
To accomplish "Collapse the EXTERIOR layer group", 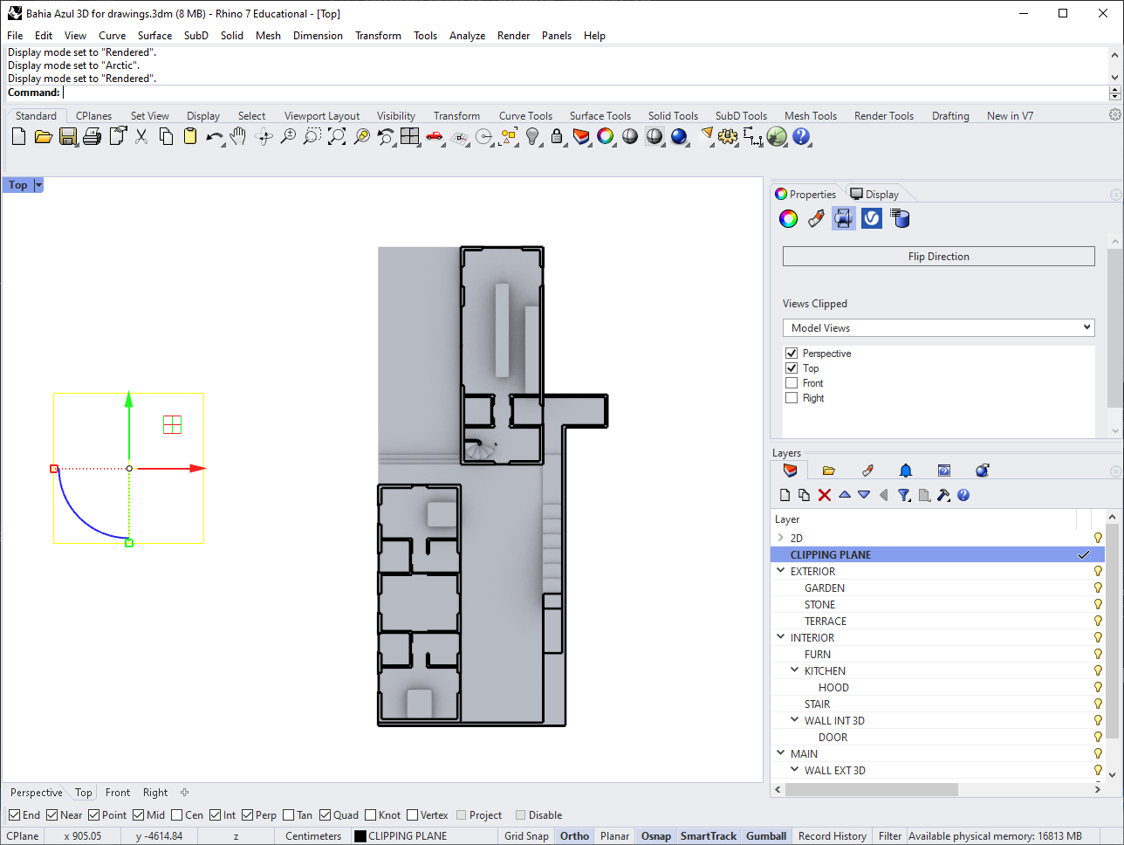I will click(x=781, y=572).
